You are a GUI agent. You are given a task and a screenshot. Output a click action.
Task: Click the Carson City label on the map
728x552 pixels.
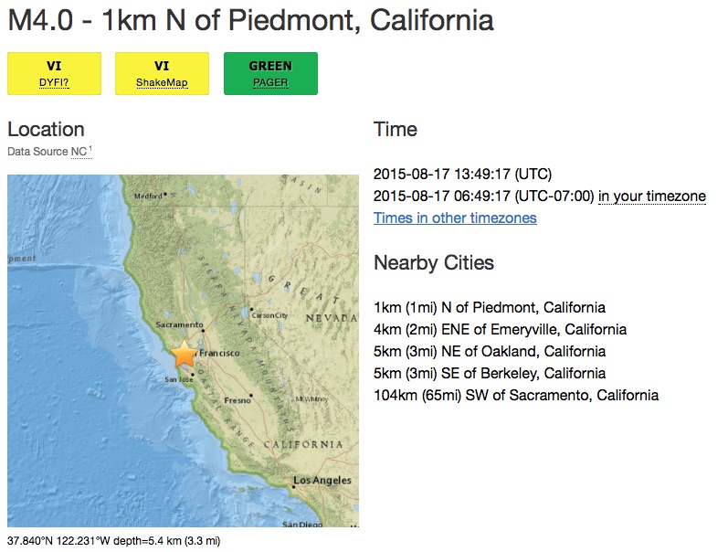pyautogui.click(x=270, y=316)
